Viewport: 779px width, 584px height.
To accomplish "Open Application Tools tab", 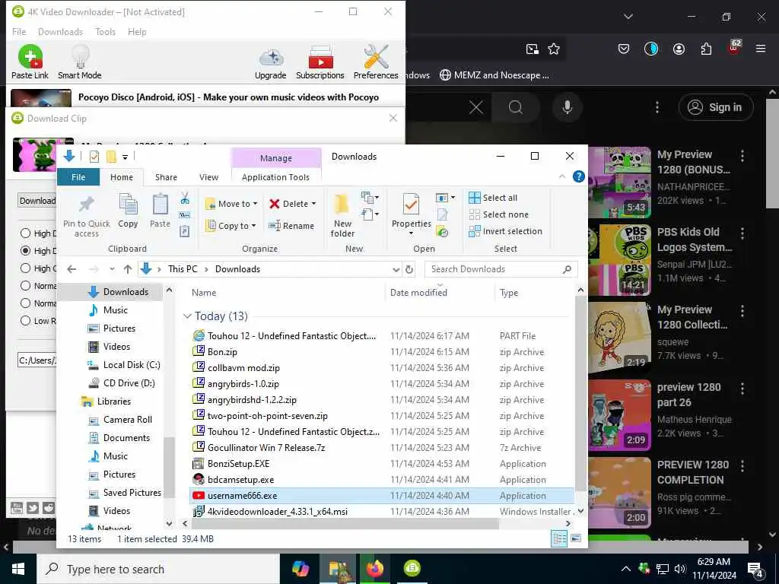I will (x=275, y=177).
